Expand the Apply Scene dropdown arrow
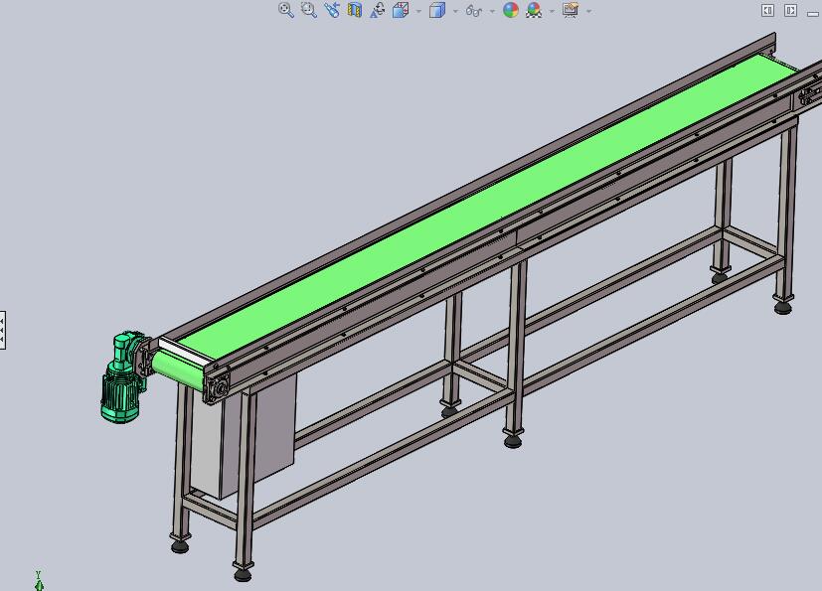 [x=552, y=11]
